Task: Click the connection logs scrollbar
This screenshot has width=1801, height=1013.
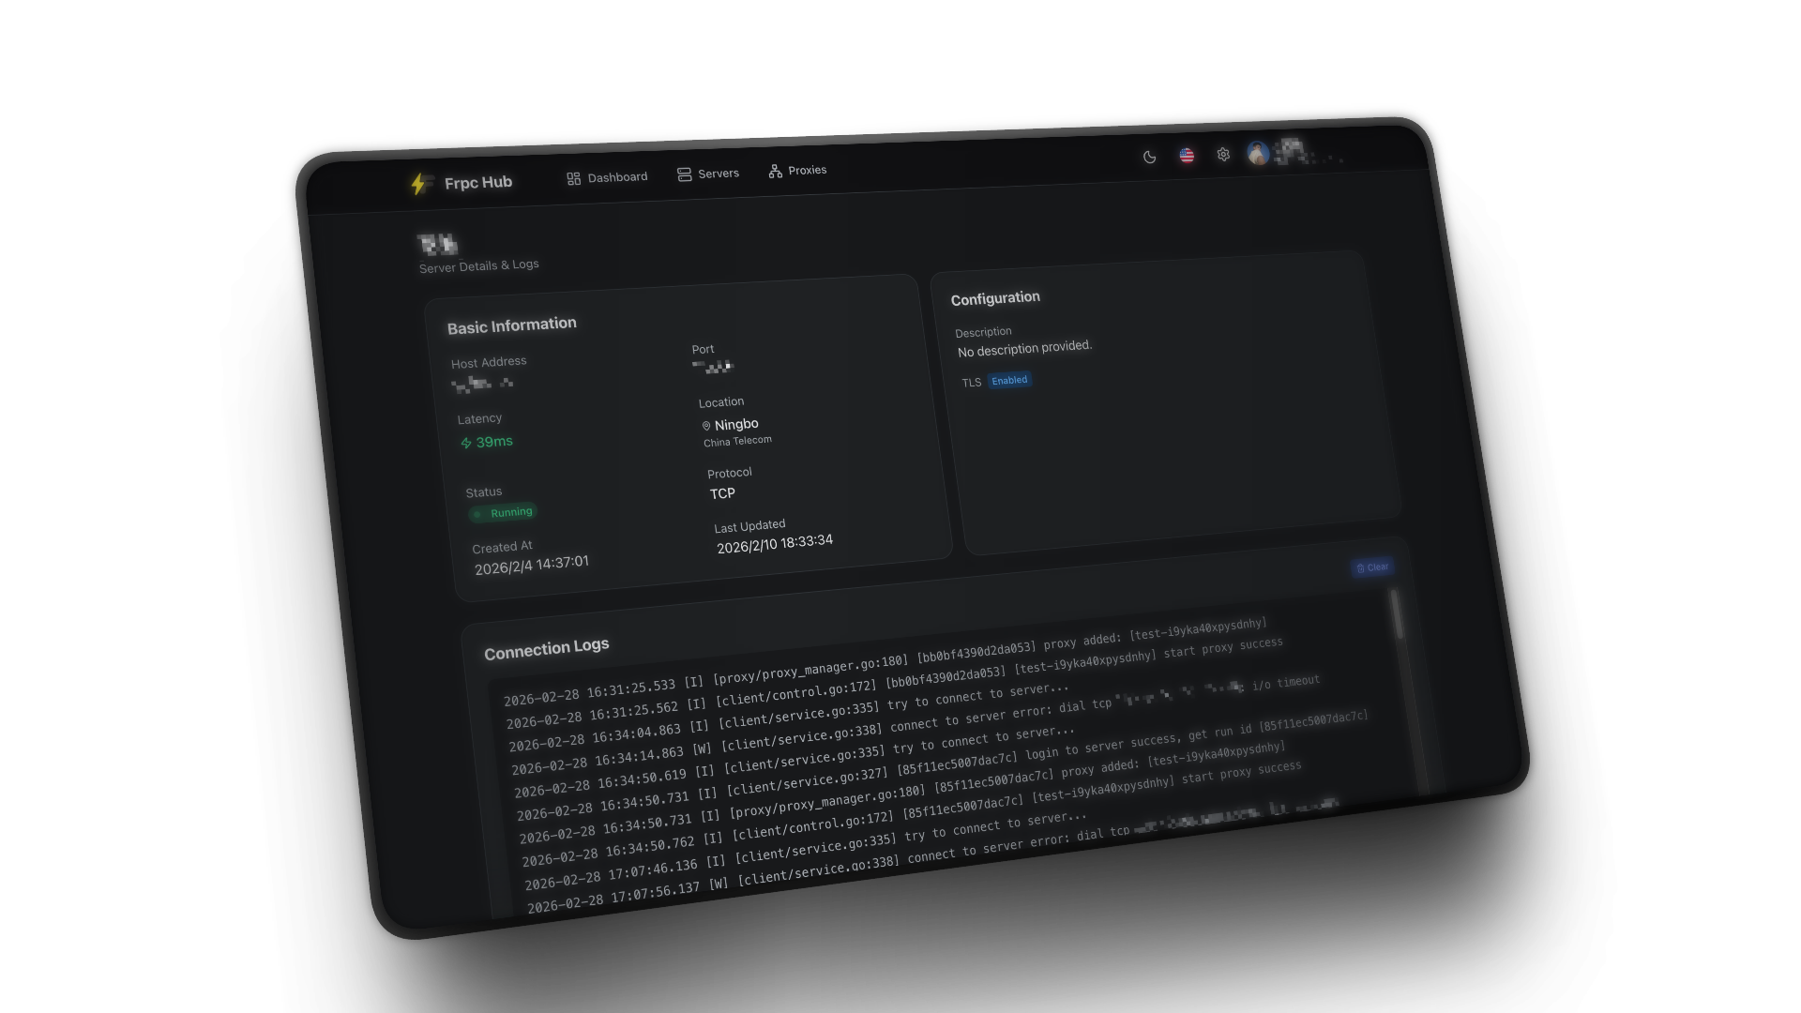Action: (1396, 614)
